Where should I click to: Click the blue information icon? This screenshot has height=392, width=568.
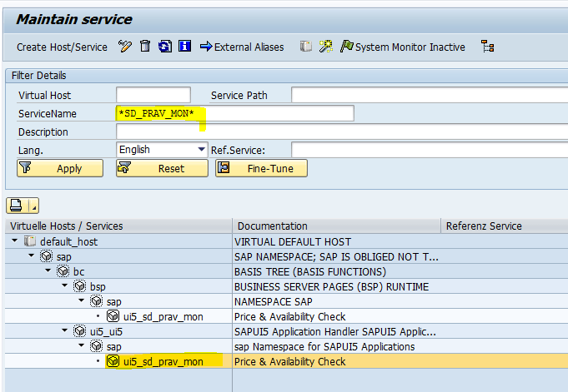coord(184,47)
